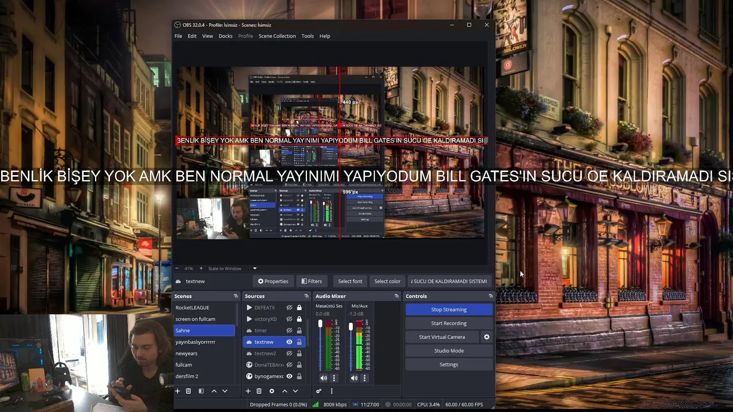Toggle visibility of DEFEATX source
The height and width of the screenshot is (412, 733).
point(289,307)
